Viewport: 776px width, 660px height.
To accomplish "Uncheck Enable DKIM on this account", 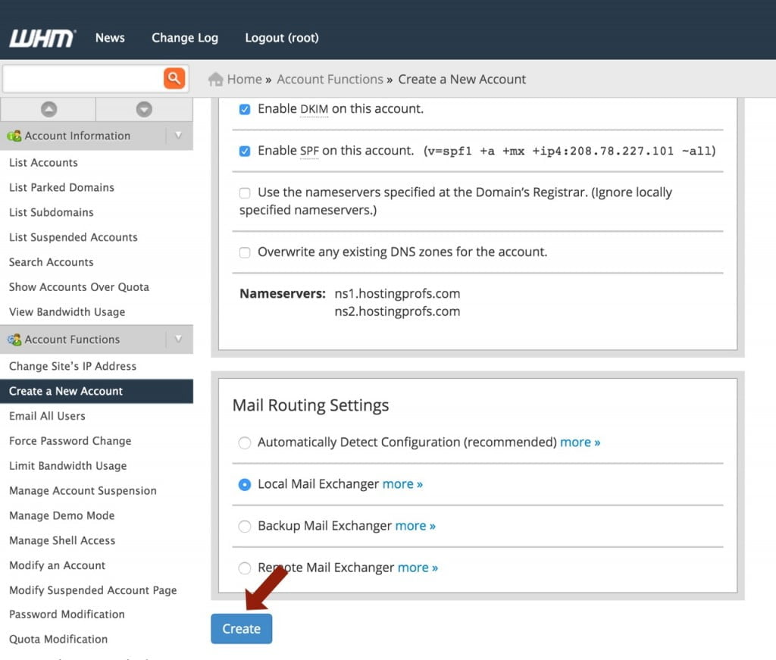I will point(245,109).
